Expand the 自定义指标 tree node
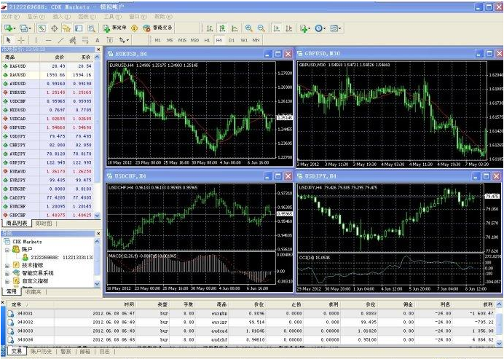The height and width of the screenshot is (359, 504). (7, 281)
